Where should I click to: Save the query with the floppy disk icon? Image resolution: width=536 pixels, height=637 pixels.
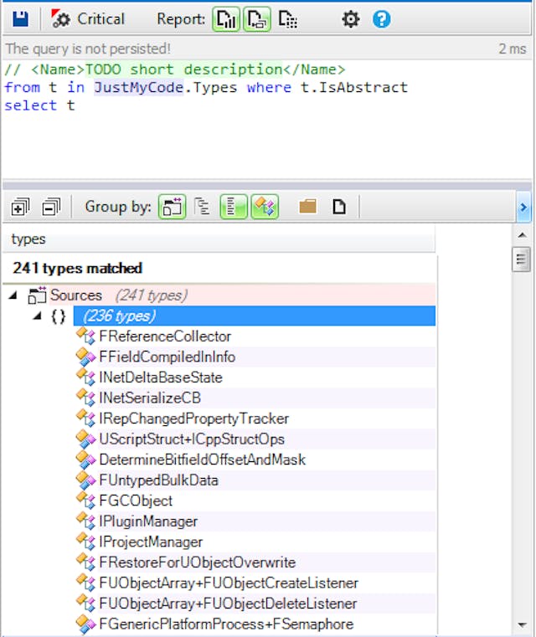point(21,18)
